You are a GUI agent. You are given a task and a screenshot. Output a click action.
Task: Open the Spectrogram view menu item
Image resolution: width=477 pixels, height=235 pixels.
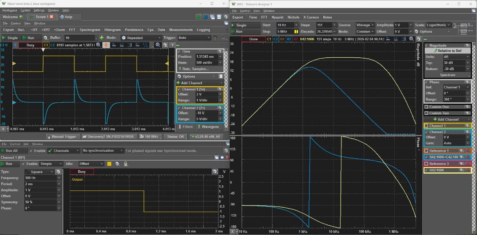(90, 30)
